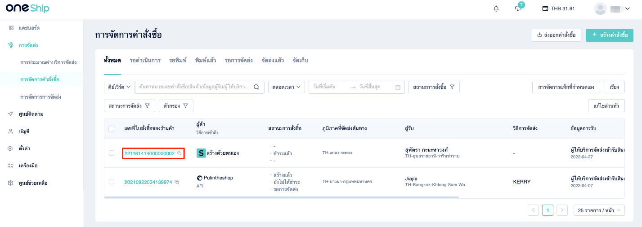Open การจัดการการจัดส่ง submenu item

pyautogui.click(x=40, y=97)
